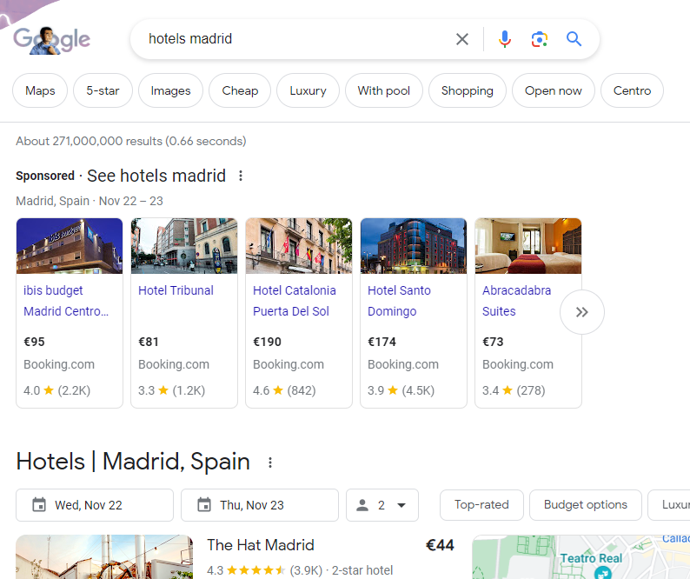
Task: Click the 'See hotels madrid' heading
Action: [156, 176]
